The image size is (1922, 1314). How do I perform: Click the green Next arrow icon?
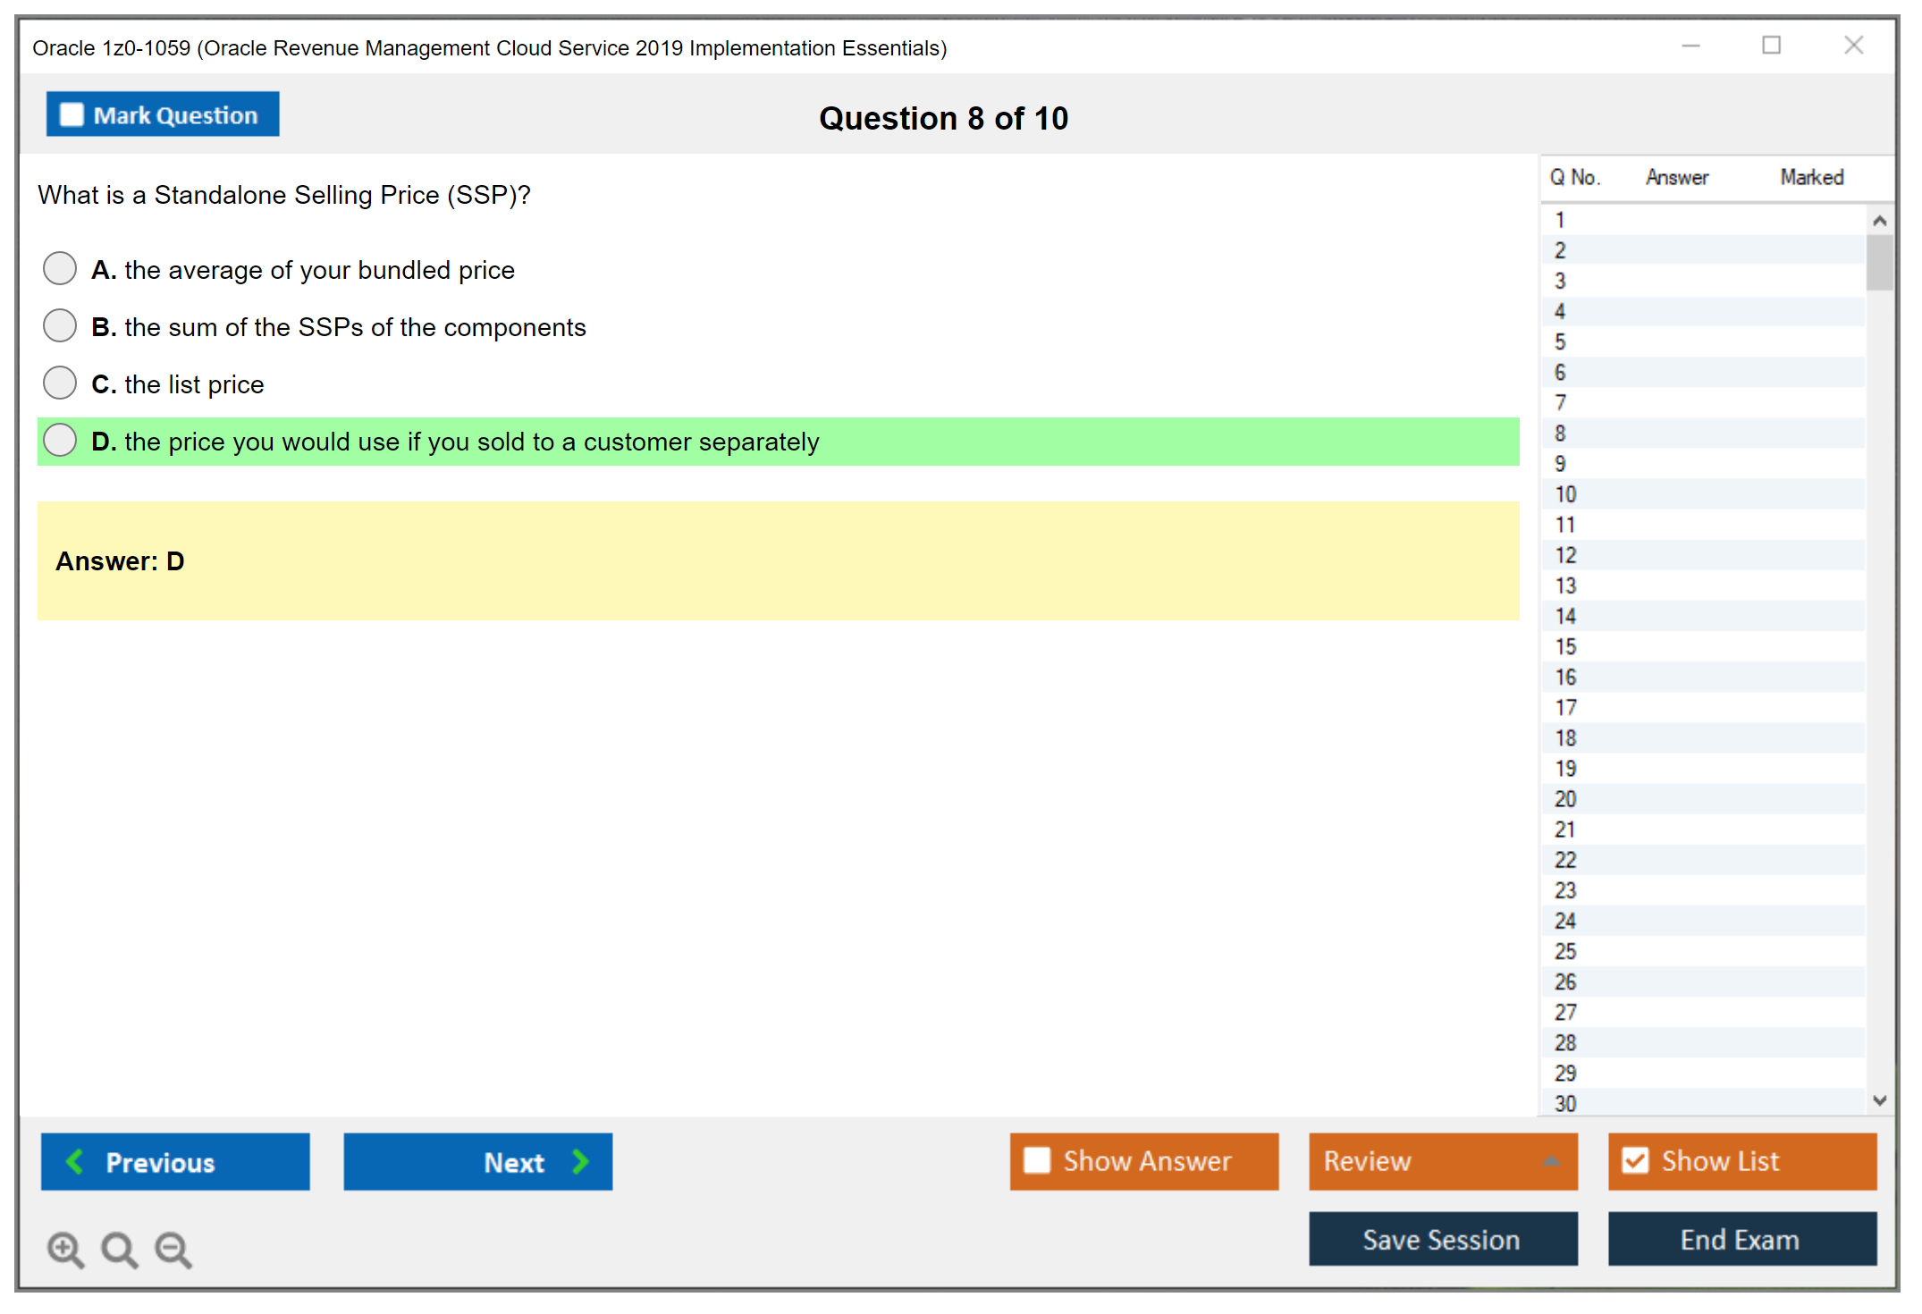click(x=581, y=1162)
